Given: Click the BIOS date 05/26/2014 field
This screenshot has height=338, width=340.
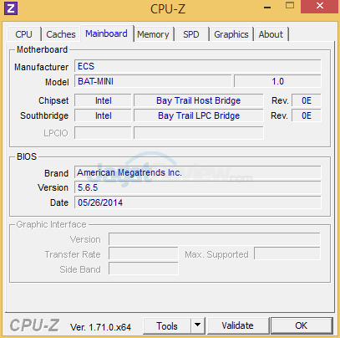Looking at the screenshot, I should [198, 202].
